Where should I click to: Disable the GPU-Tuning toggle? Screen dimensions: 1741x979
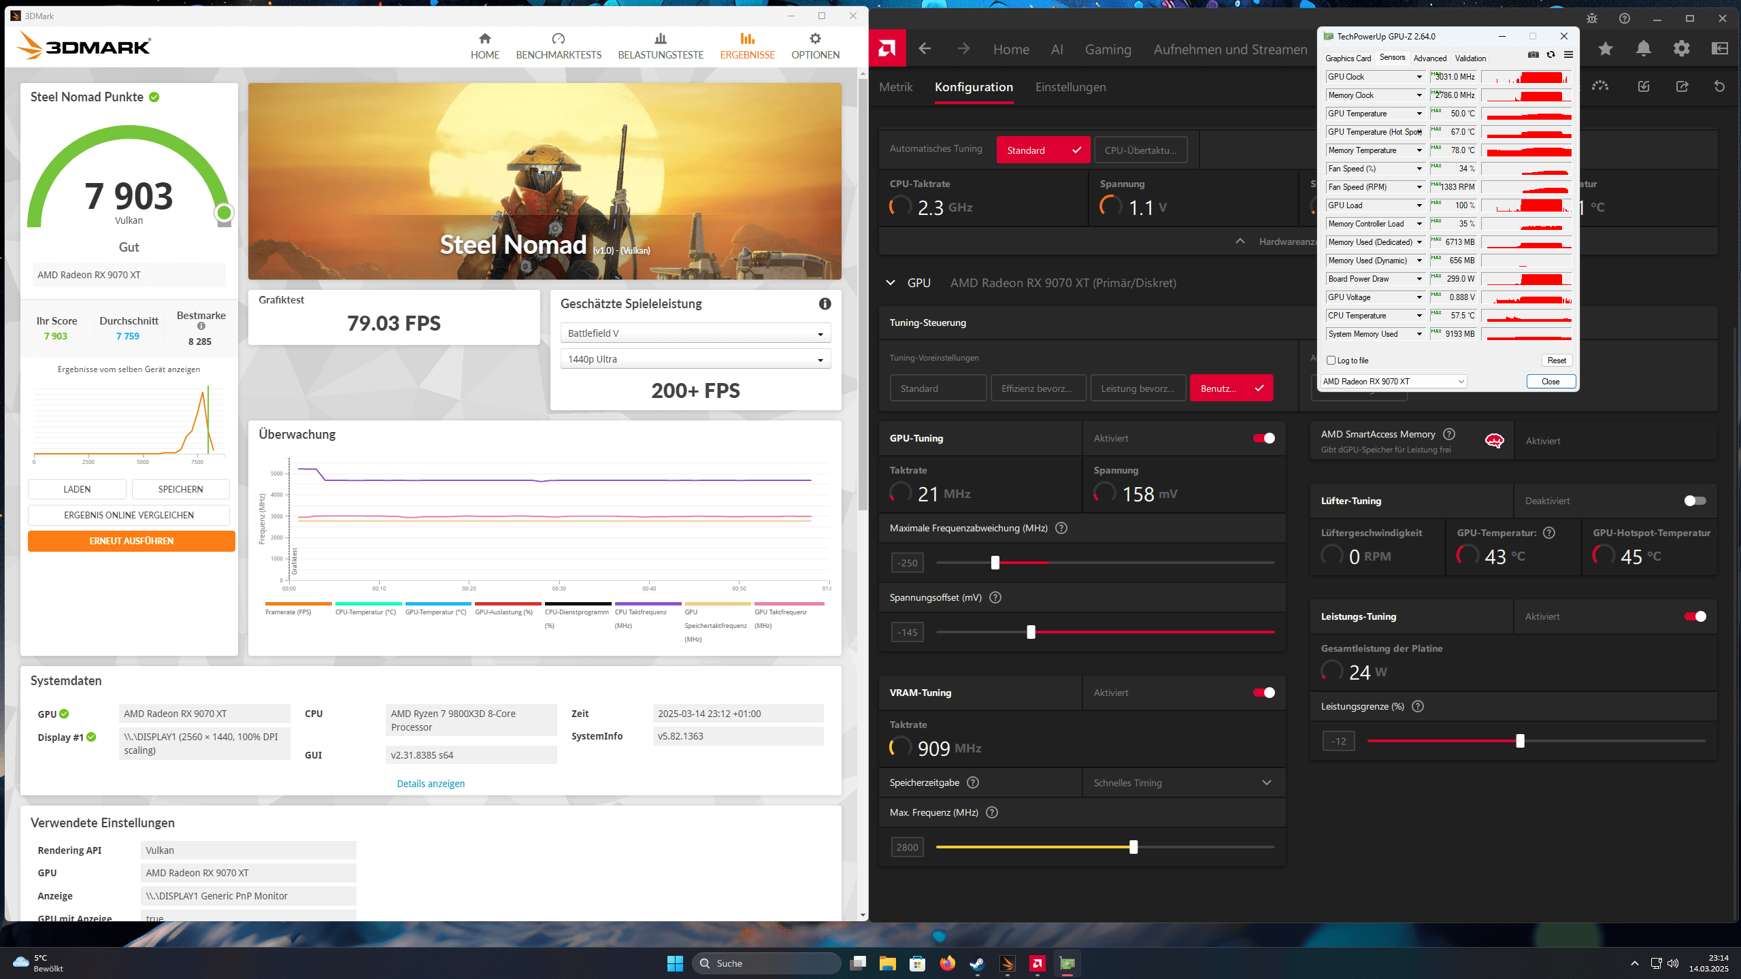[x=1264, y=438]
